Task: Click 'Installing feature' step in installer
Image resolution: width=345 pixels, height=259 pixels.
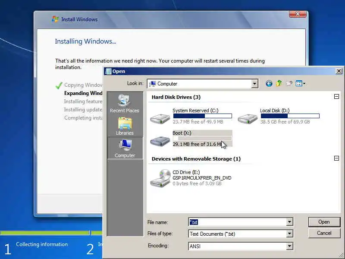Action: 83,101
